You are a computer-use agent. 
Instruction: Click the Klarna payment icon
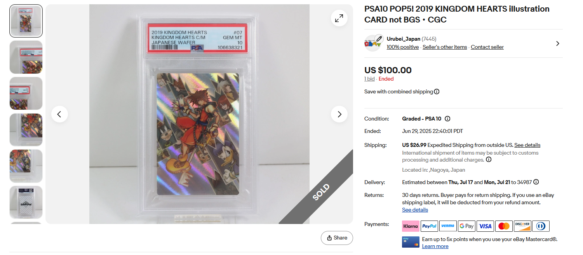coord(411,226)
